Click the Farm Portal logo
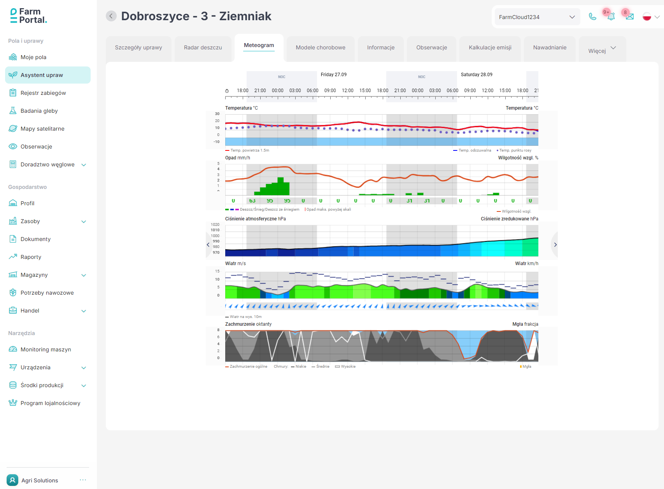The width and height of the screenshot is (664, 489). click(x=28, y=16)
